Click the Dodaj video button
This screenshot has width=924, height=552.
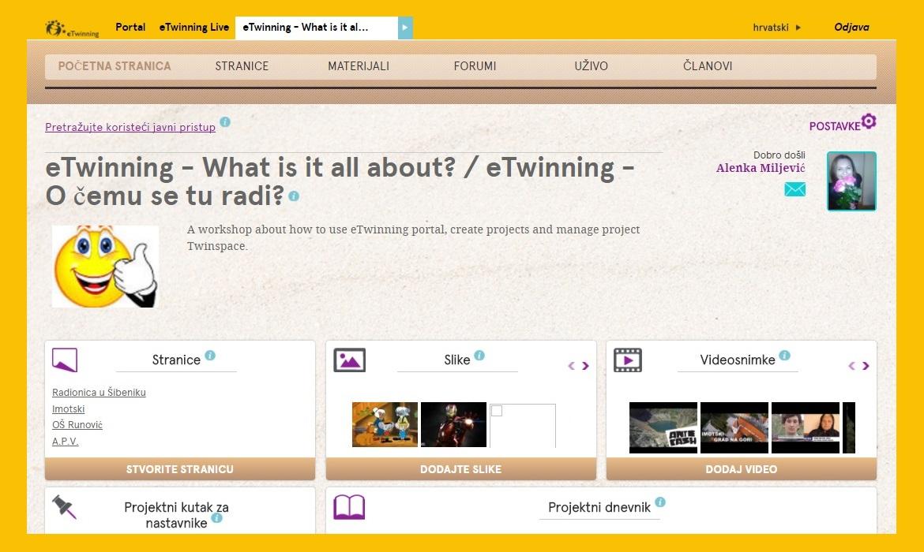(x=742, y=469)
